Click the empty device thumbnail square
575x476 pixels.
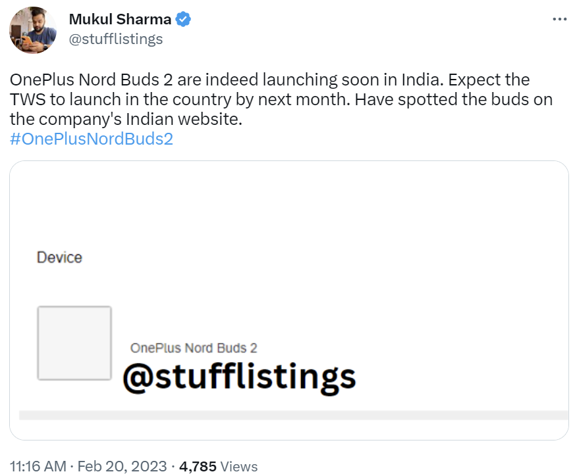tap(74, 343)
